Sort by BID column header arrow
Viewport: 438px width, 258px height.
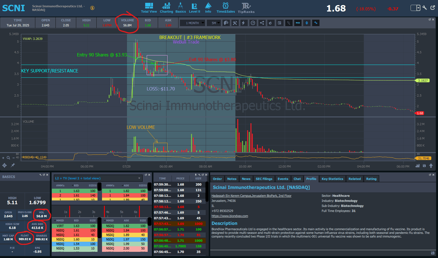tap(73, 186)
